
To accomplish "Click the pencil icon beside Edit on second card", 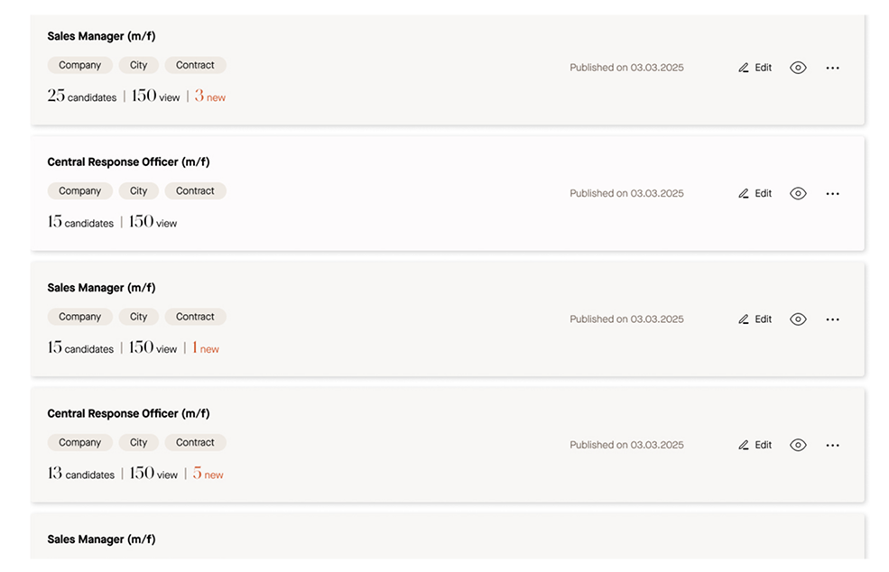I will click(742, 192).
